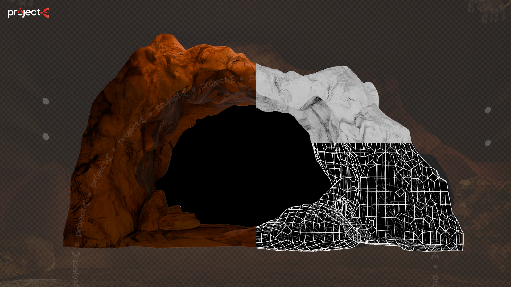Click the orange textured section of the cave
Image resolution: width=511 pixels, height=287 pixels.
[160, 141]
